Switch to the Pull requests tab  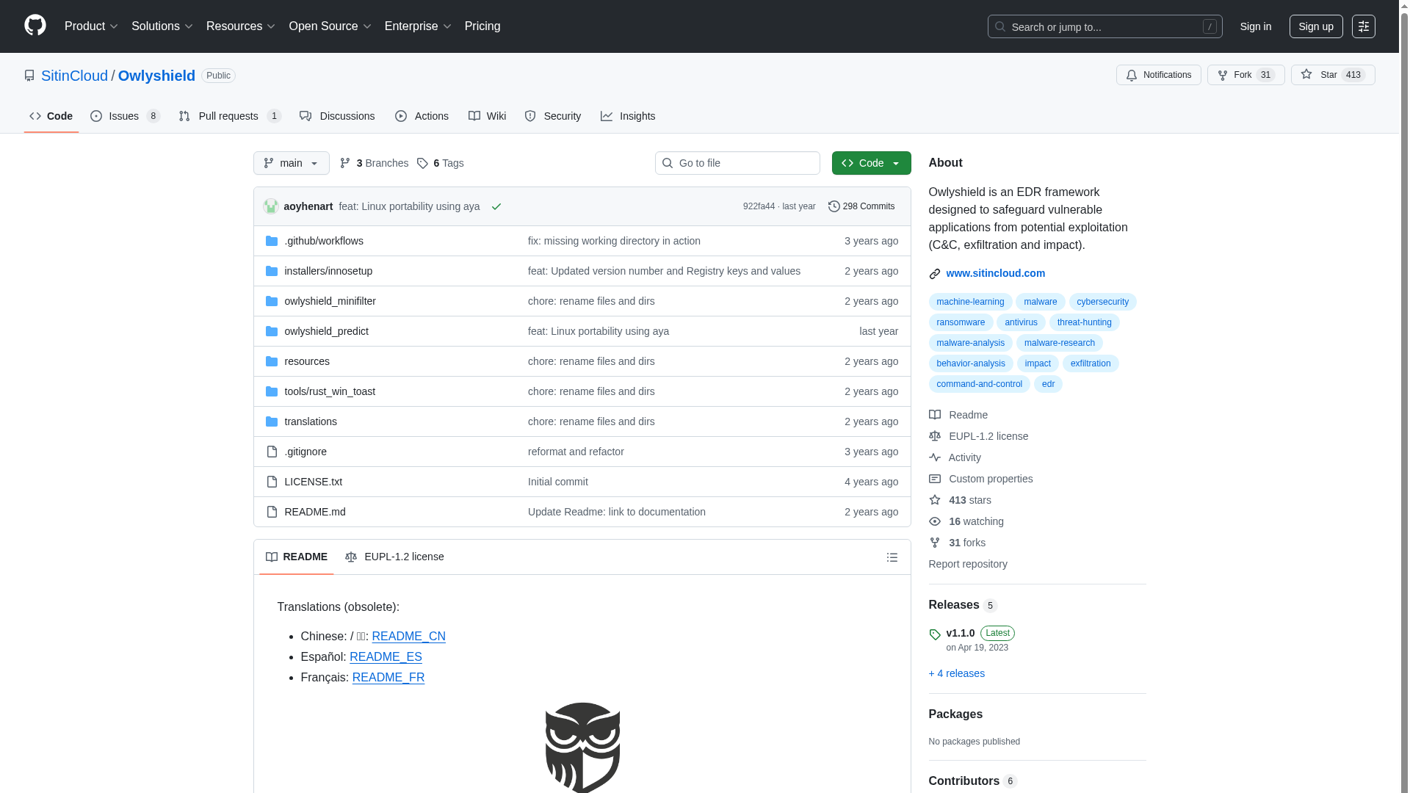coord(230,116)
